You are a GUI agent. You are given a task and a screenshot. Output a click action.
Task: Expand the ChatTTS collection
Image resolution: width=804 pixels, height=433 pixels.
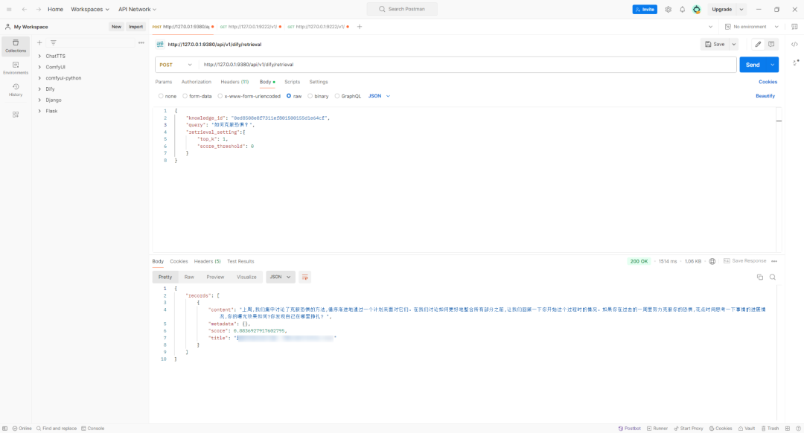click(x=39, y=57)
